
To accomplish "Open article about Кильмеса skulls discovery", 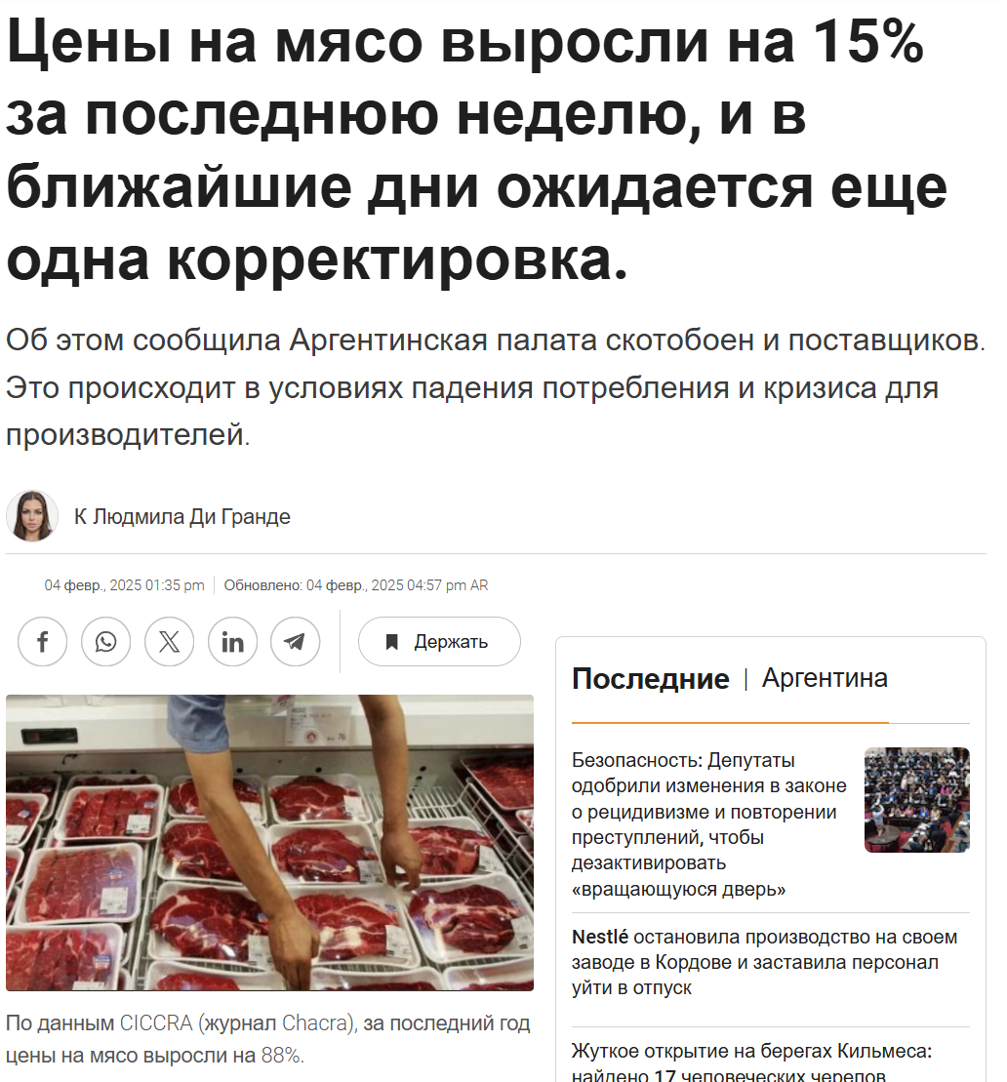I will pyautogui.click(x=751, y=1062).
